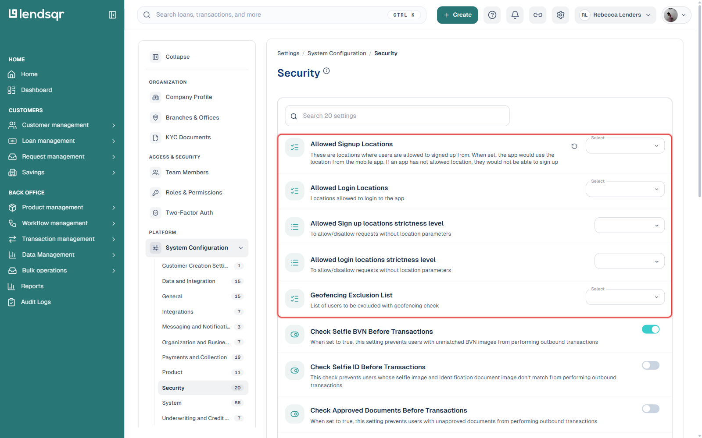Click the user avatar photo

pos(670,15)
